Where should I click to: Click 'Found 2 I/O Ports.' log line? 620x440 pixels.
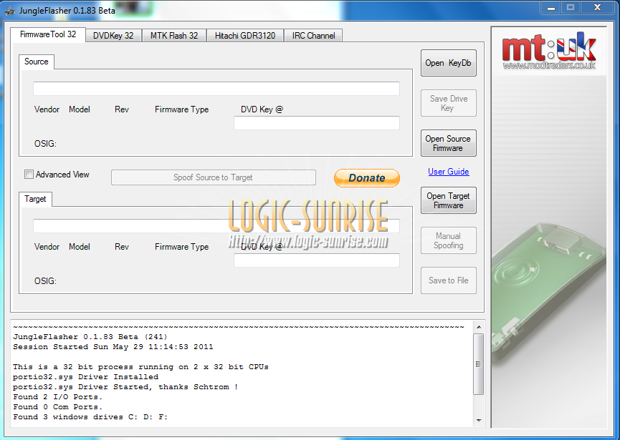tap(58, 396)
